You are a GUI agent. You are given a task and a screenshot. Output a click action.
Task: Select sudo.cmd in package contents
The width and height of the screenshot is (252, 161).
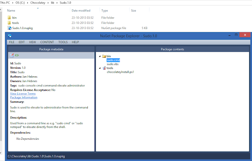113,60
